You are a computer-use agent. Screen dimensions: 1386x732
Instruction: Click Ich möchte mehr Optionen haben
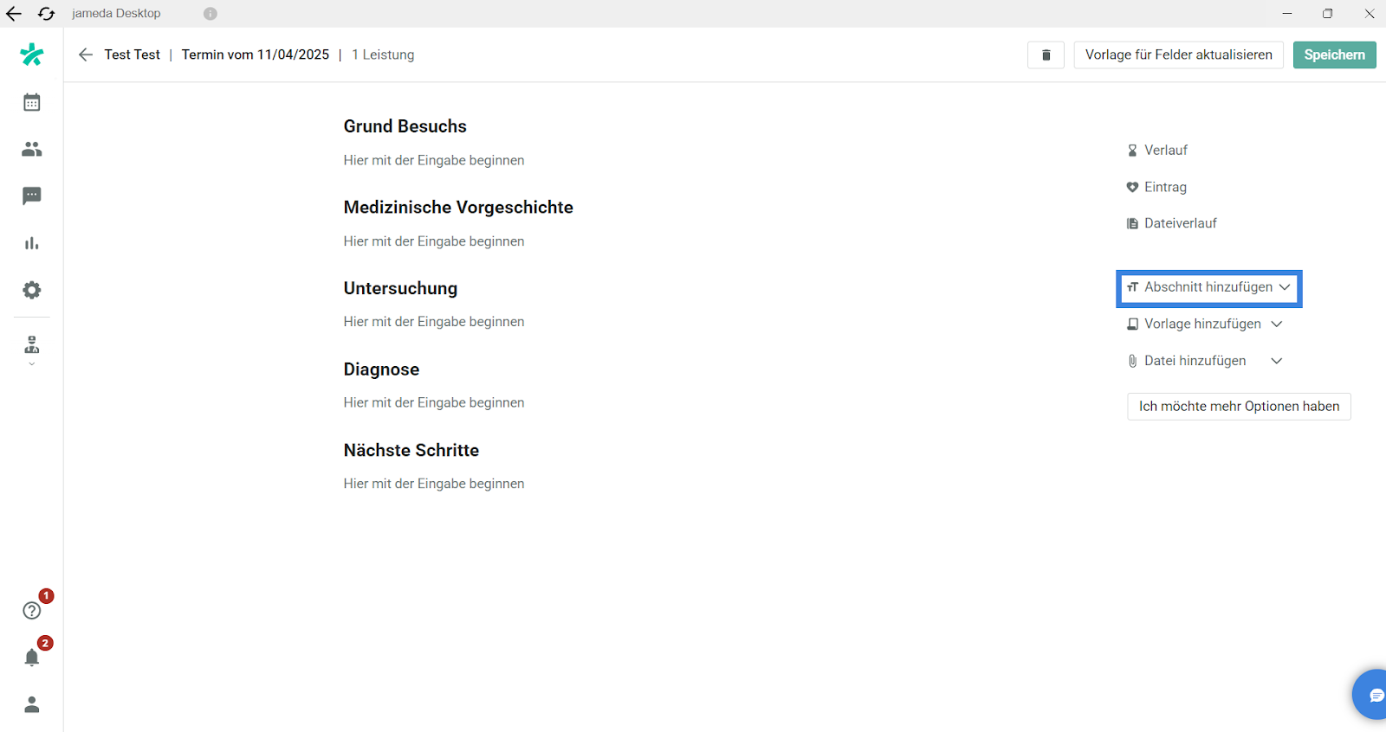tap(1239, 407)
